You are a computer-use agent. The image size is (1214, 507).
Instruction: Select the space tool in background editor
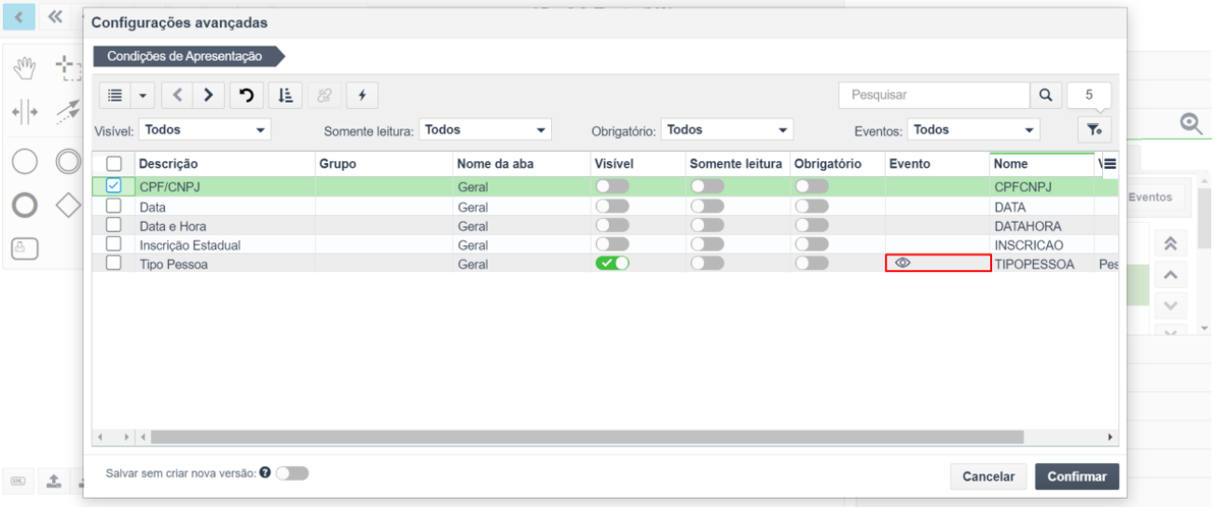coord(25,114)
